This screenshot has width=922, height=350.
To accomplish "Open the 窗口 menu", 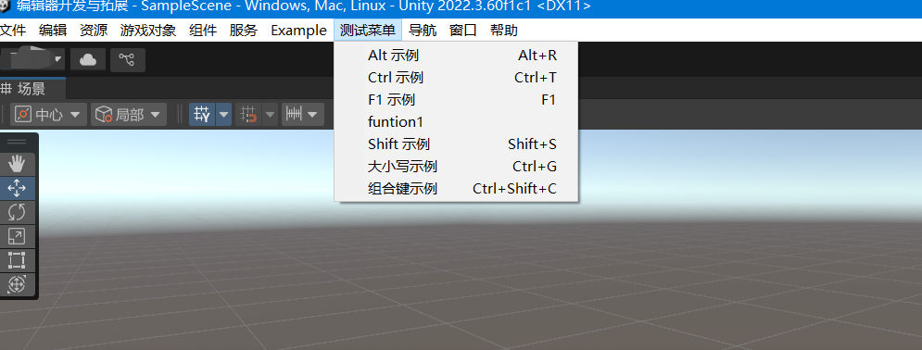I will [x=462, y=30].
